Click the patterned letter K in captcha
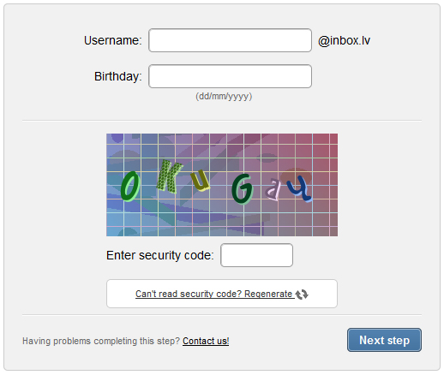Screen dimensions: 444x375 (x=169, y=176)
